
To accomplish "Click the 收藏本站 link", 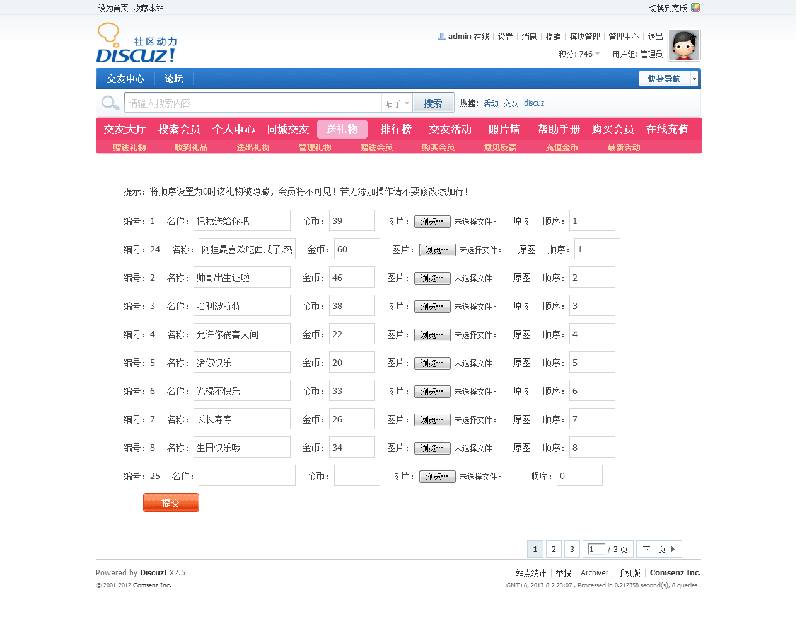I will pos(148,8).
